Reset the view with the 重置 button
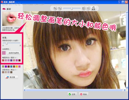 (93, 8)
